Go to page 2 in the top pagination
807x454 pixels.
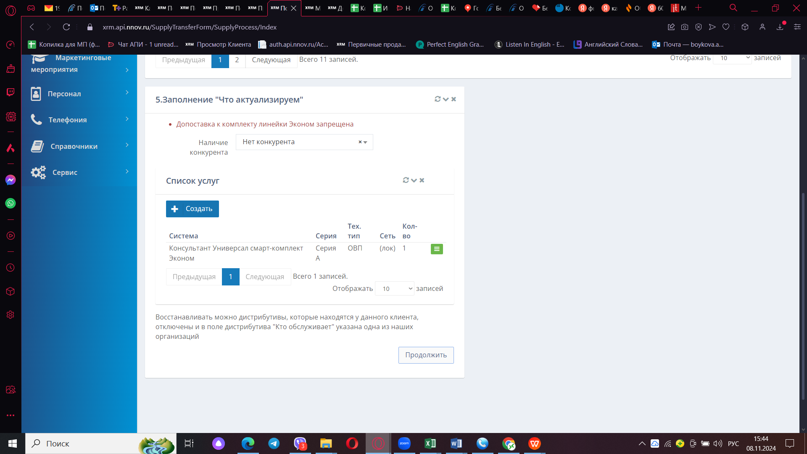click(237, 60)
